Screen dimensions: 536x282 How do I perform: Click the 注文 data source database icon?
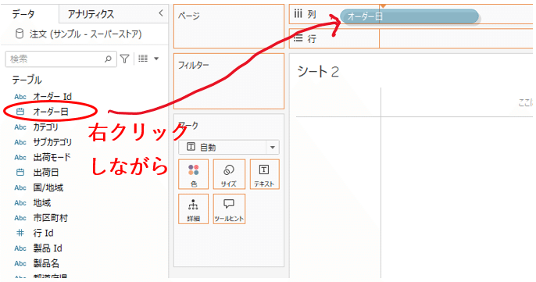tap(20, 34)
